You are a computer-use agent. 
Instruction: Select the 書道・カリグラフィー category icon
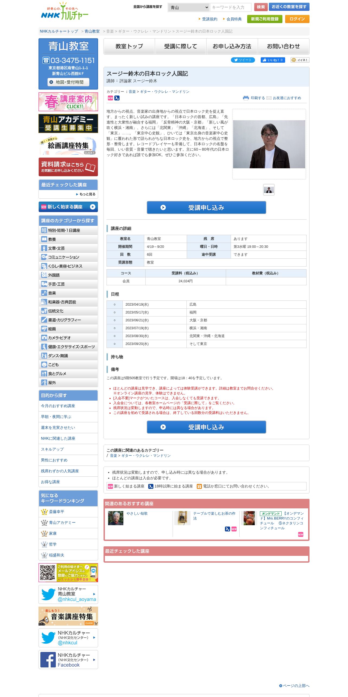click(44, 320)
